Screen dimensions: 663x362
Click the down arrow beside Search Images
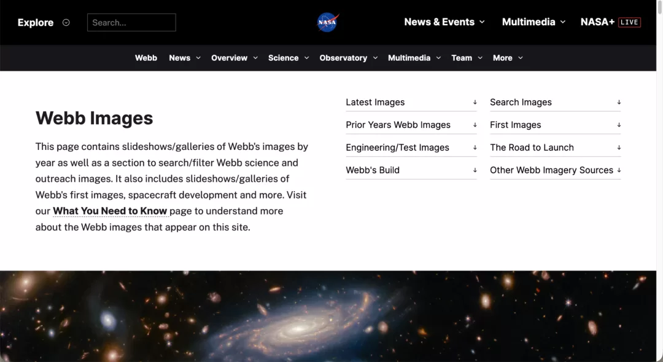(619, 103)
